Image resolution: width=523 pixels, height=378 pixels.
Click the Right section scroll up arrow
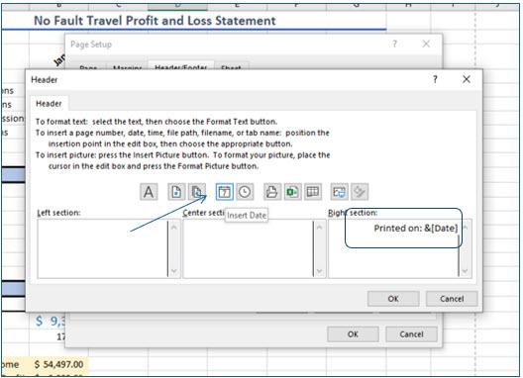pyautogui.click(x=466, y=228)
